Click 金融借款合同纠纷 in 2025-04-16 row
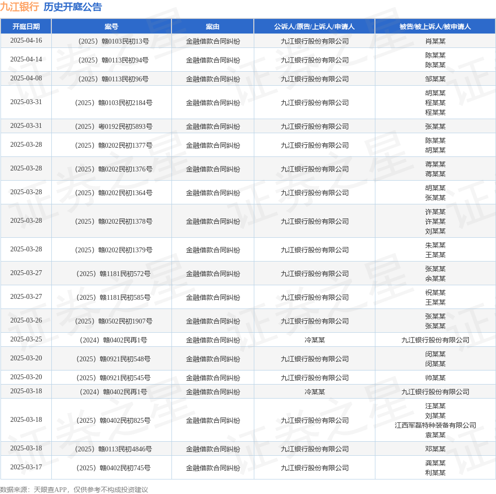Image resolution: width=496 pixels, height=494 pixels. click(213, 41)
